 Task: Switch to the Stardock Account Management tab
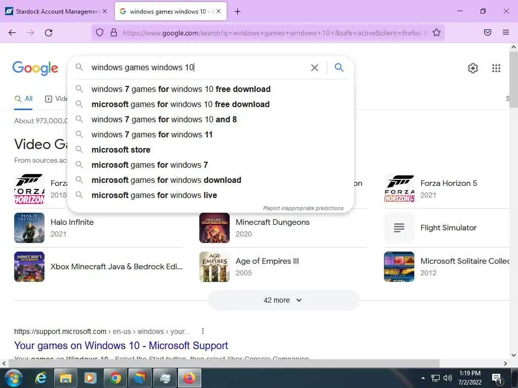56,11
